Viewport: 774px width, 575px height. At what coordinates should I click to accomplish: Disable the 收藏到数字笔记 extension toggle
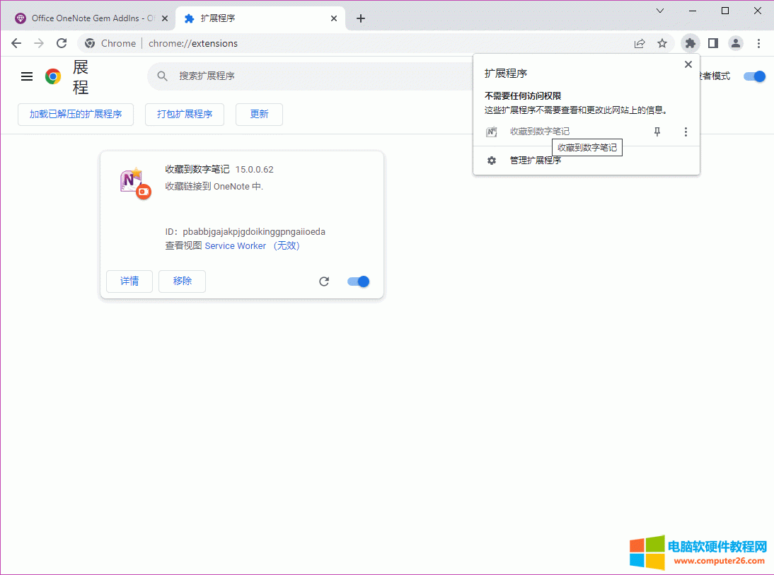pyautogui.click(x=359, y=281)
